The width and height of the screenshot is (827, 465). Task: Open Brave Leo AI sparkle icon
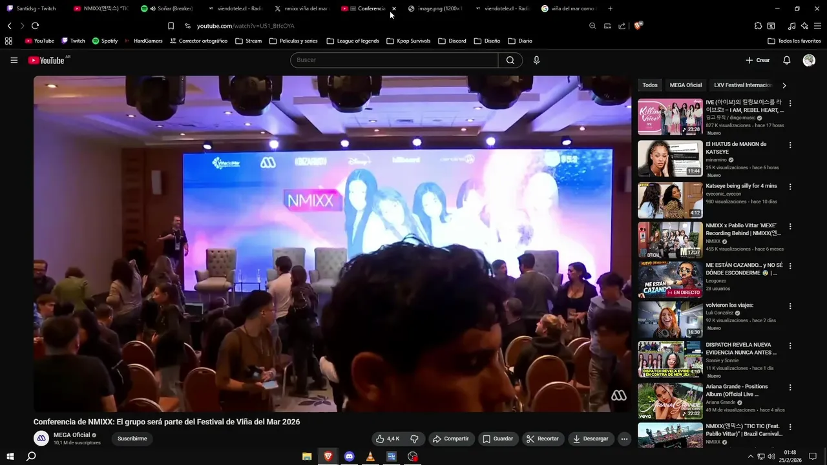click(804, 26)
